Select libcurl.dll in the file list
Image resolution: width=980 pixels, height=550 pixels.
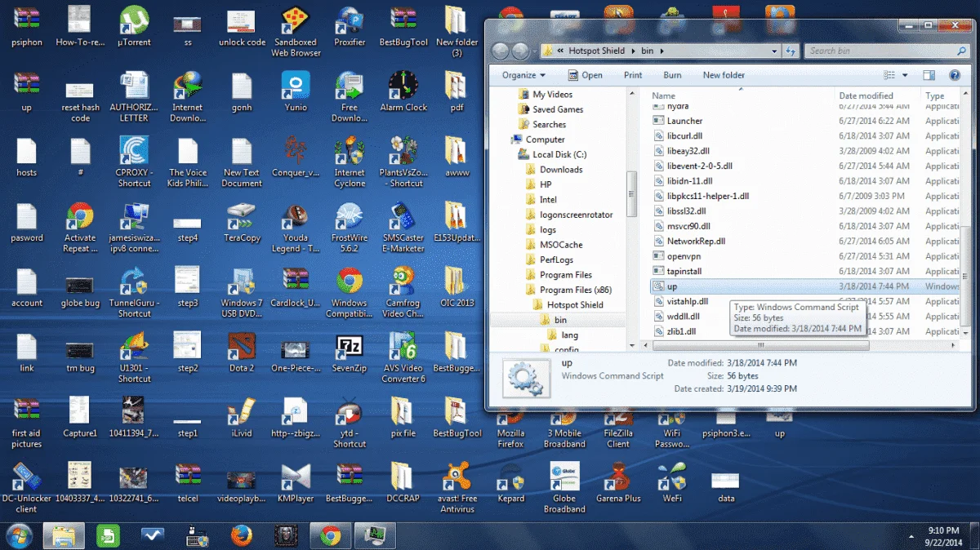point(684,136)
